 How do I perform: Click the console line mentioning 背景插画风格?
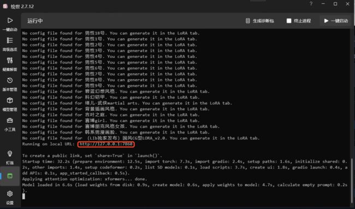point(116,109)
